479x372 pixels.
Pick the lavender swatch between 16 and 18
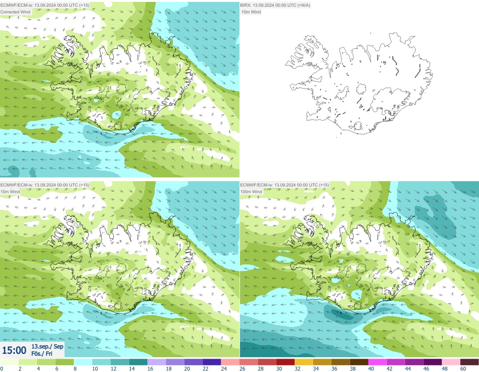157,362
